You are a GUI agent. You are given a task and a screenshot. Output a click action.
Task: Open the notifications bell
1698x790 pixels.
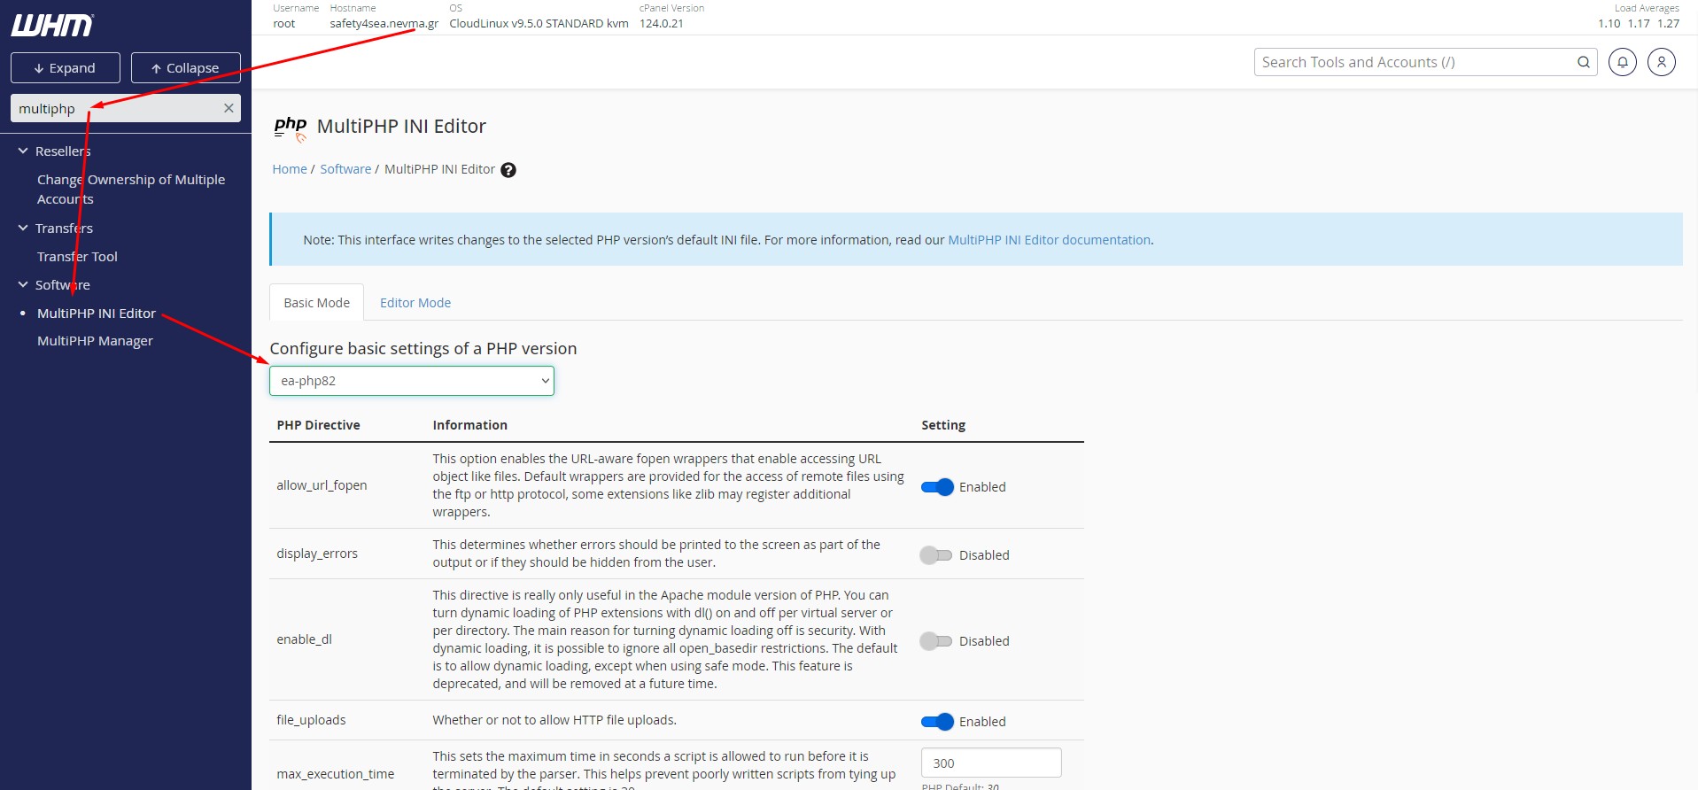click(1622, 62)
